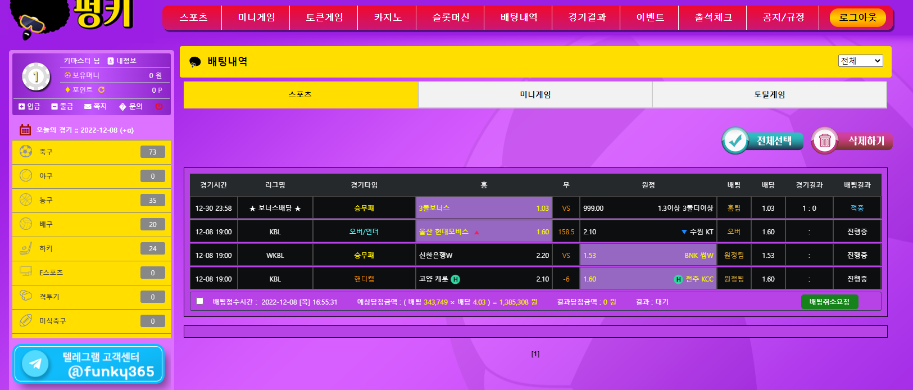
Task: Click the 내정보 profile icon
Action: (x=111, y=61)
